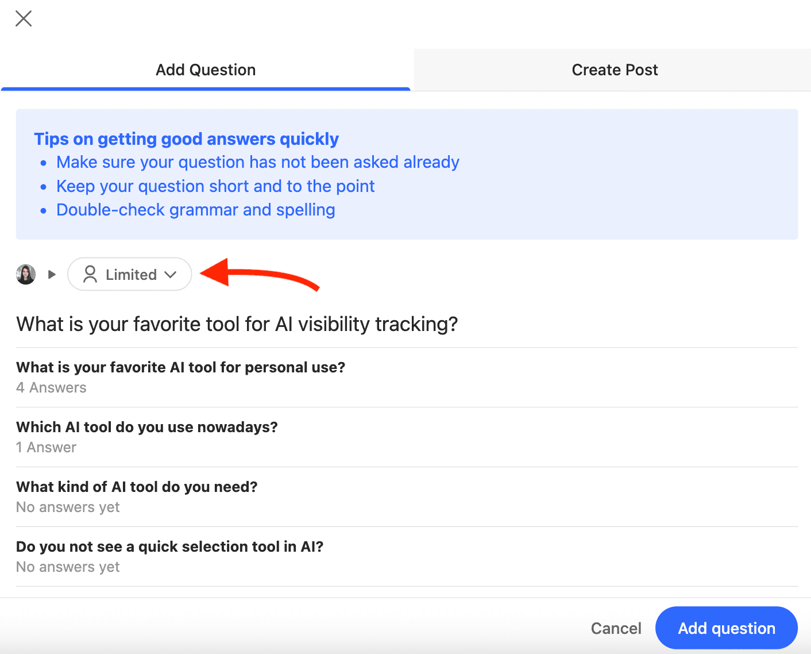Image resolution: width=811 pixels, height=654 pixels.
Task: Open "Do you not see a quick selection tool" question
Action: click(x=169, y=547)
